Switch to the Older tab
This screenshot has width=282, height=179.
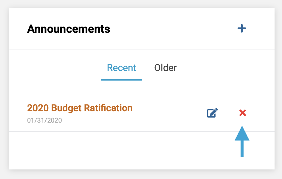[165, 68]
